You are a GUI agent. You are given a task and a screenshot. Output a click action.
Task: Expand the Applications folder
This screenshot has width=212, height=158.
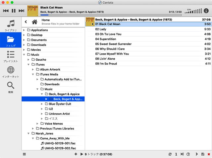[24, 30]
